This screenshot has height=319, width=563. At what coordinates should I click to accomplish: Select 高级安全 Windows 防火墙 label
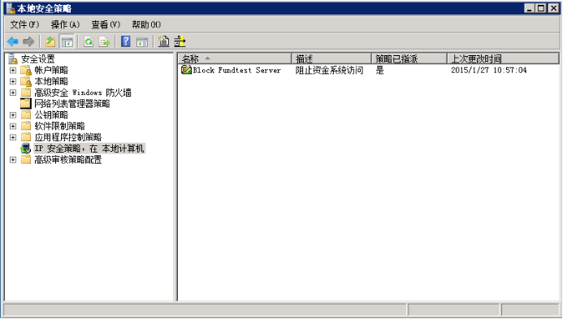point(83,93)
